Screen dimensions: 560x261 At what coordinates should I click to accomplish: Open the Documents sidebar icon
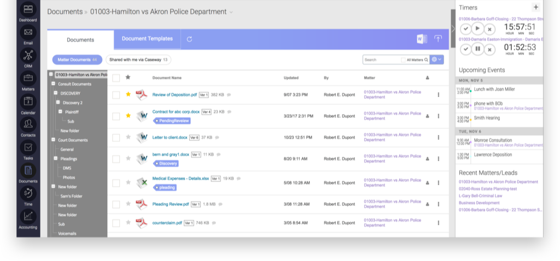pyautogui.click(x=28, y=170)
